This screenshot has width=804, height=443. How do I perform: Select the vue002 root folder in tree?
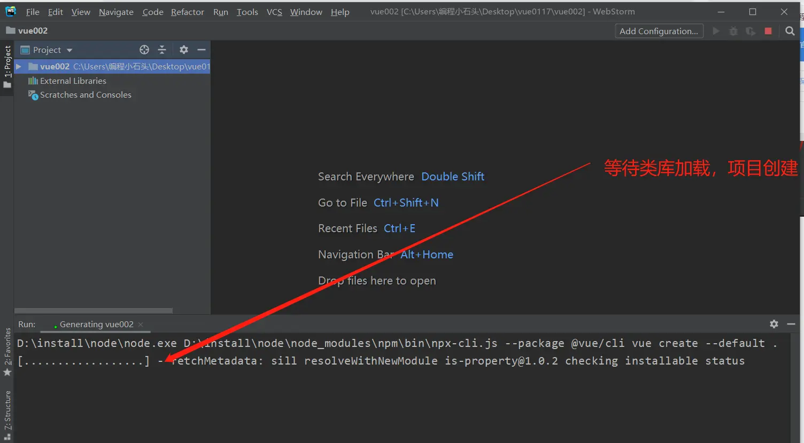click(112, 67)
